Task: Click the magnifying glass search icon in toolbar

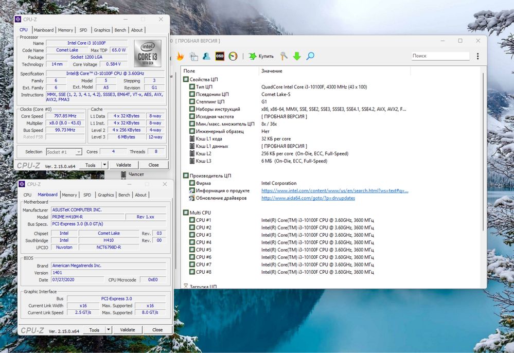Action: pos(310,56)
